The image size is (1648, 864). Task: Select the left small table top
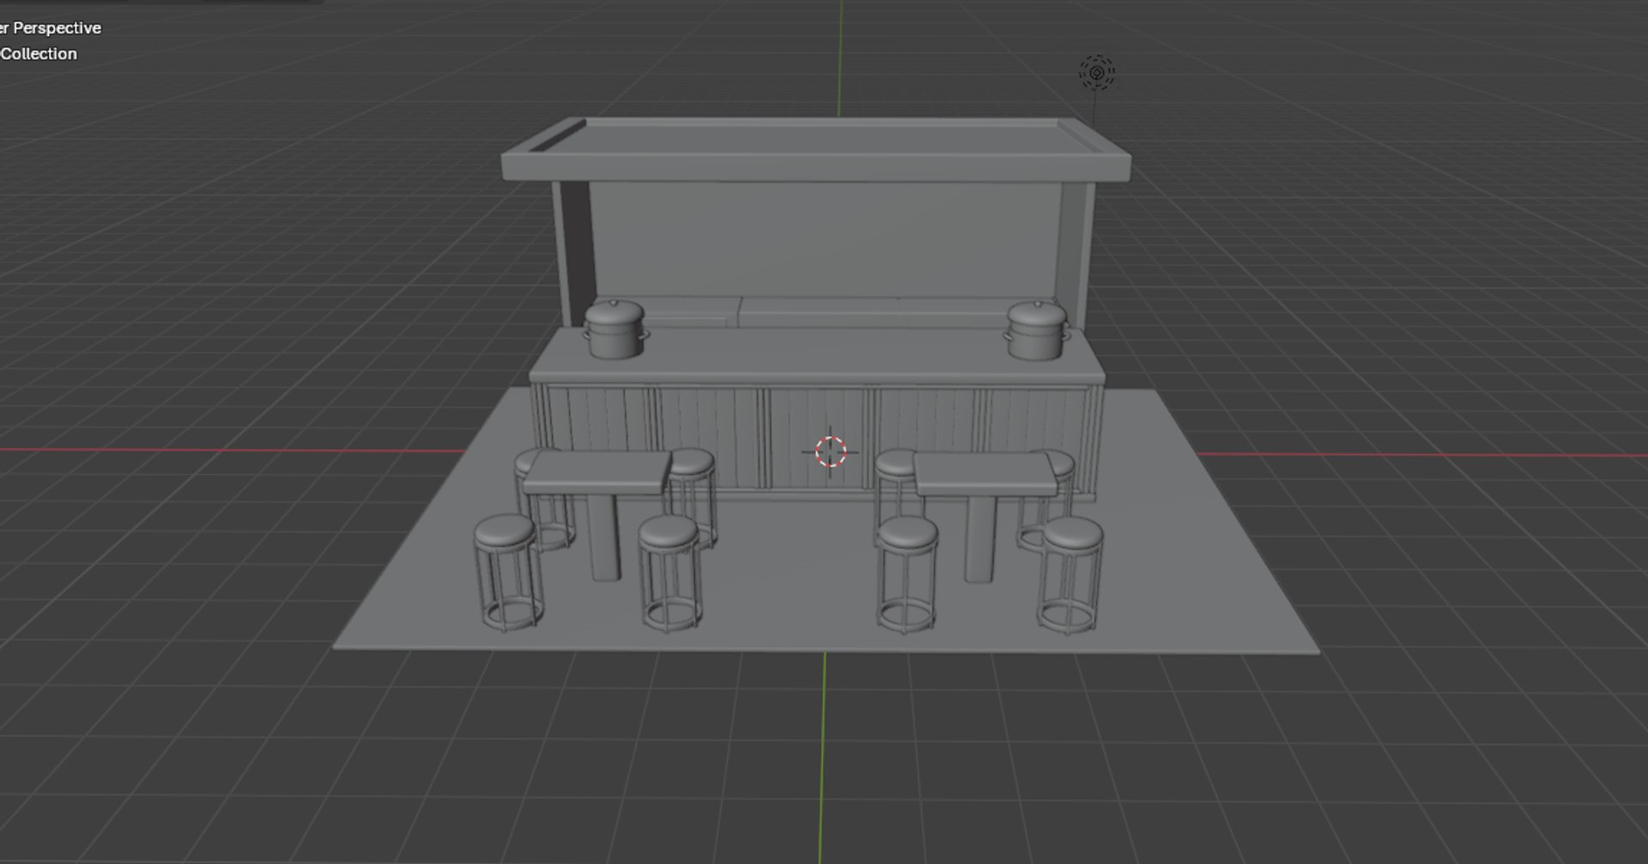597,473
